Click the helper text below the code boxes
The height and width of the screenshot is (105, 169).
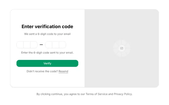tap(47, 52)
